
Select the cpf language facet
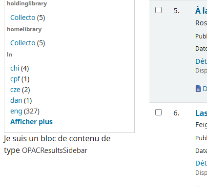coord(15,79)
